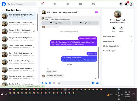Click the Search Facebook field
137x101 pixels.
(22, 4)
